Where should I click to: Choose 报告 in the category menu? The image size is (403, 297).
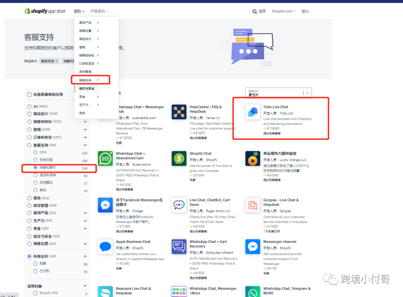click(82, 113)
